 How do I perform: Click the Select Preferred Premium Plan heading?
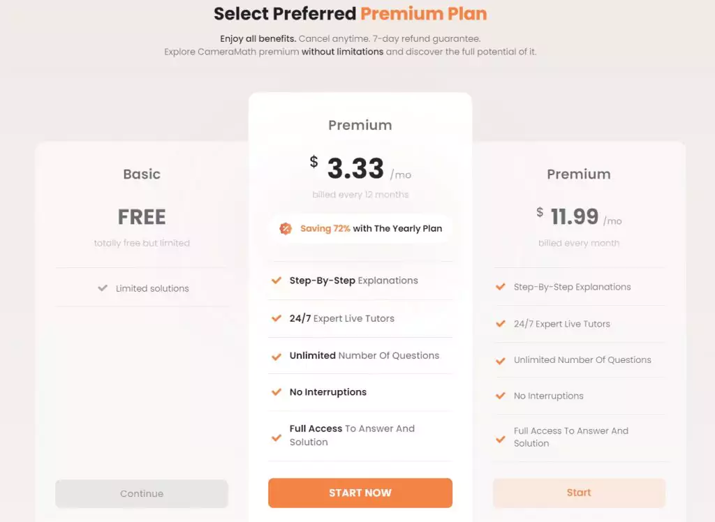click(x=351, y=14)
